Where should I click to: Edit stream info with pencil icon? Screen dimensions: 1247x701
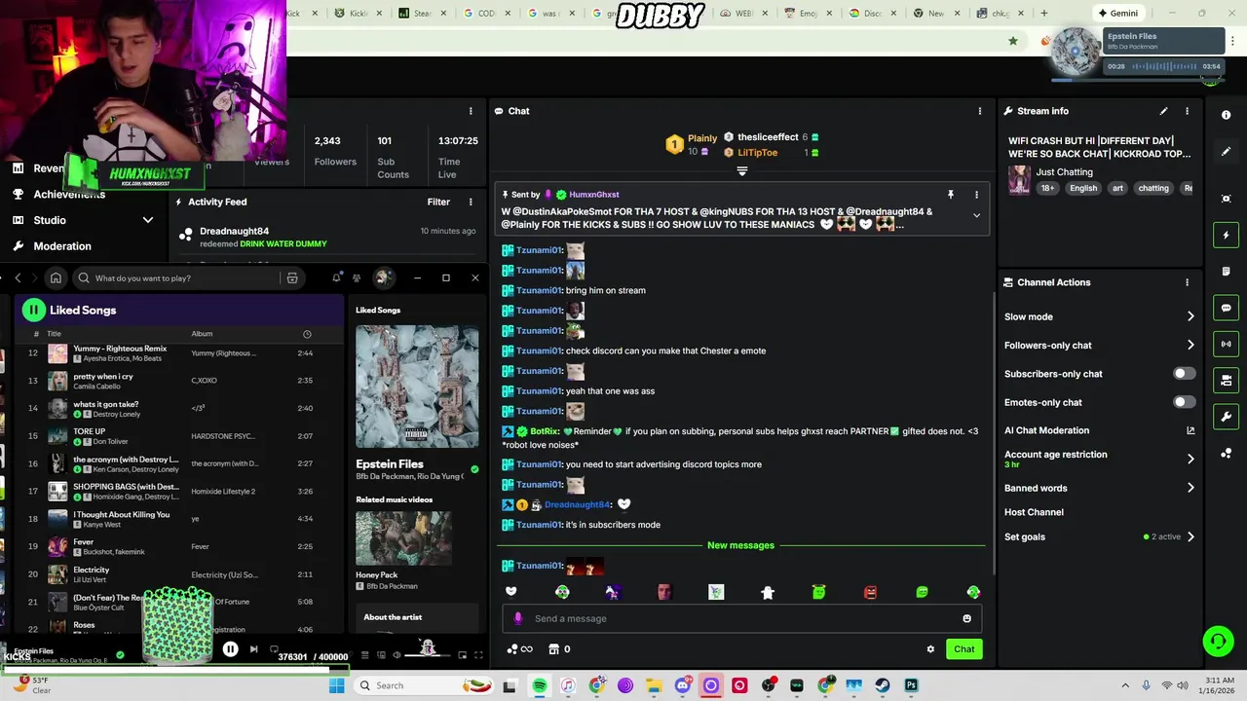pyautogui.click(x=1163, y=111)
